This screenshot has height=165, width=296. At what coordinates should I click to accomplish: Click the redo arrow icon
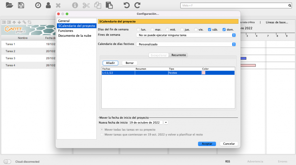tap(137, 5)
